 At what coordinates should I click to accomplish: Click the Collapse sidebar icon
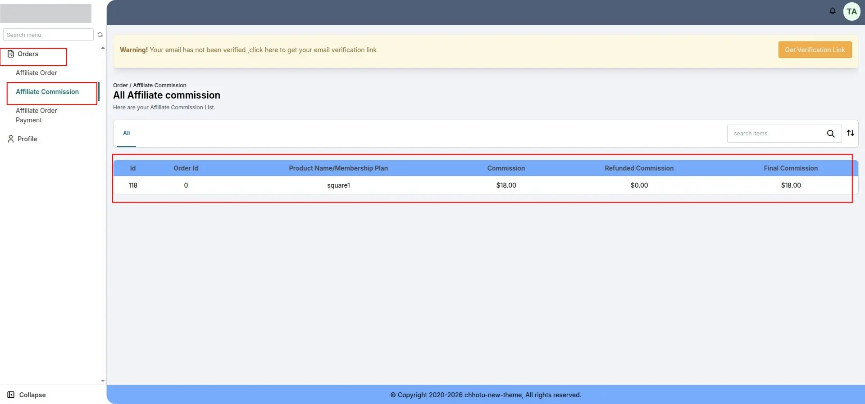tap(11, 395)
